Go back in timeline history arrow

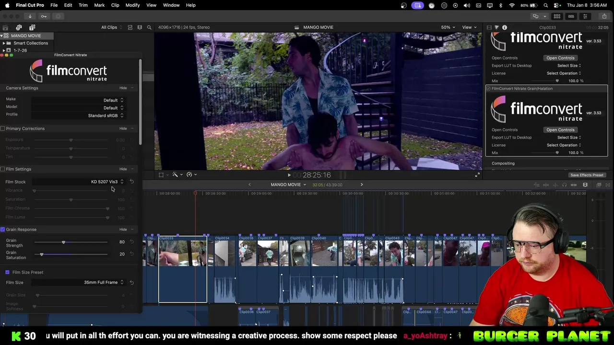point(249,184)
